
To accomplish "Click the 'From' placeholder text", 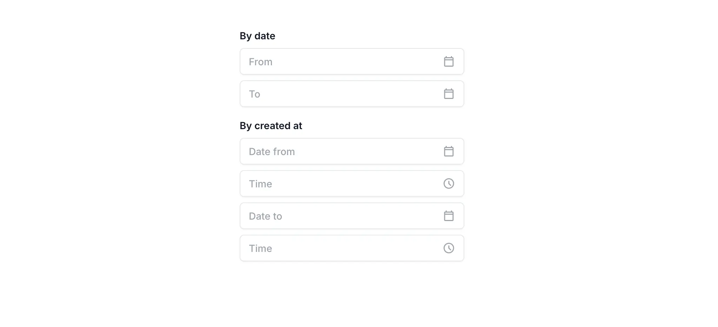I will pyautogui.click(x=260, y=62).
